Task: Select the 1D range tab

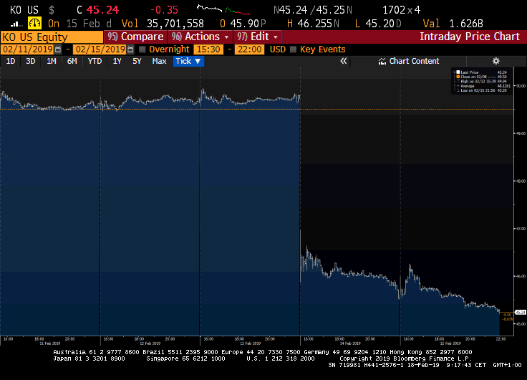Action: point(11,61)
